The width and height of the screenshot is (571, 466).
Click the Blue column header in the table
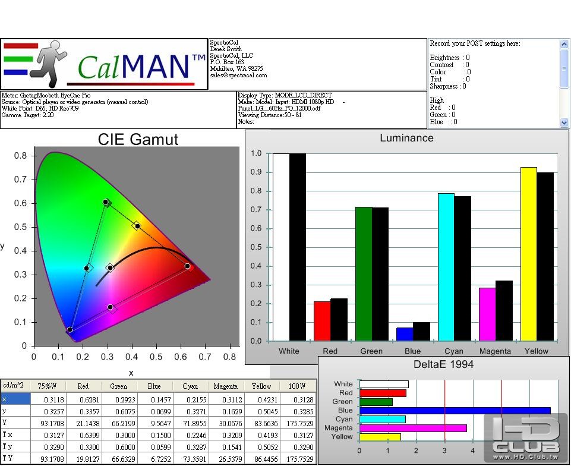[154, 386]
